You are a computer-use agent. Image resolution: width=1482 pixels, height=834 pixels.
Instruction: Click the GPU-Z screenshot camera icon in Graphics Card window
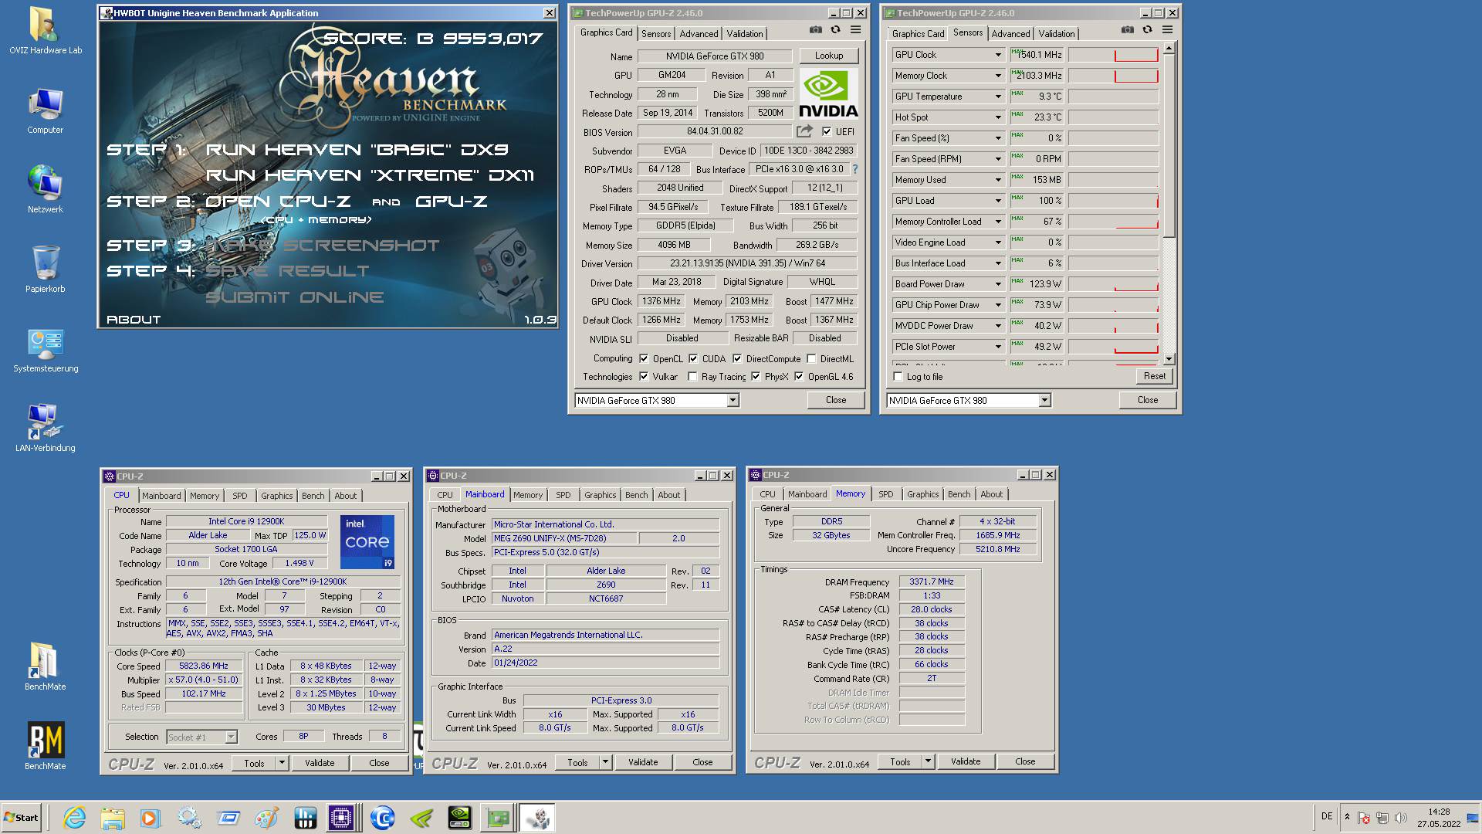click(x=815, y=30)
